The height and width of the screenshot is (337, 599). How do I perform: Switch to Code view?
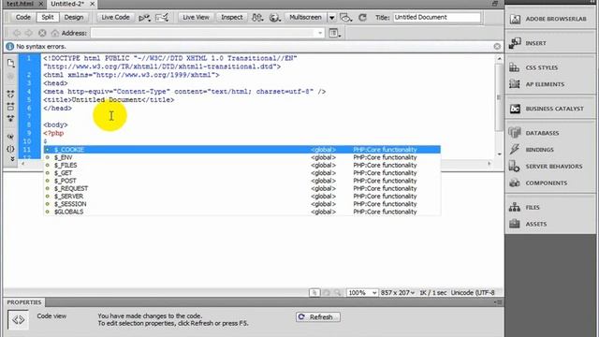click(22, 17)
